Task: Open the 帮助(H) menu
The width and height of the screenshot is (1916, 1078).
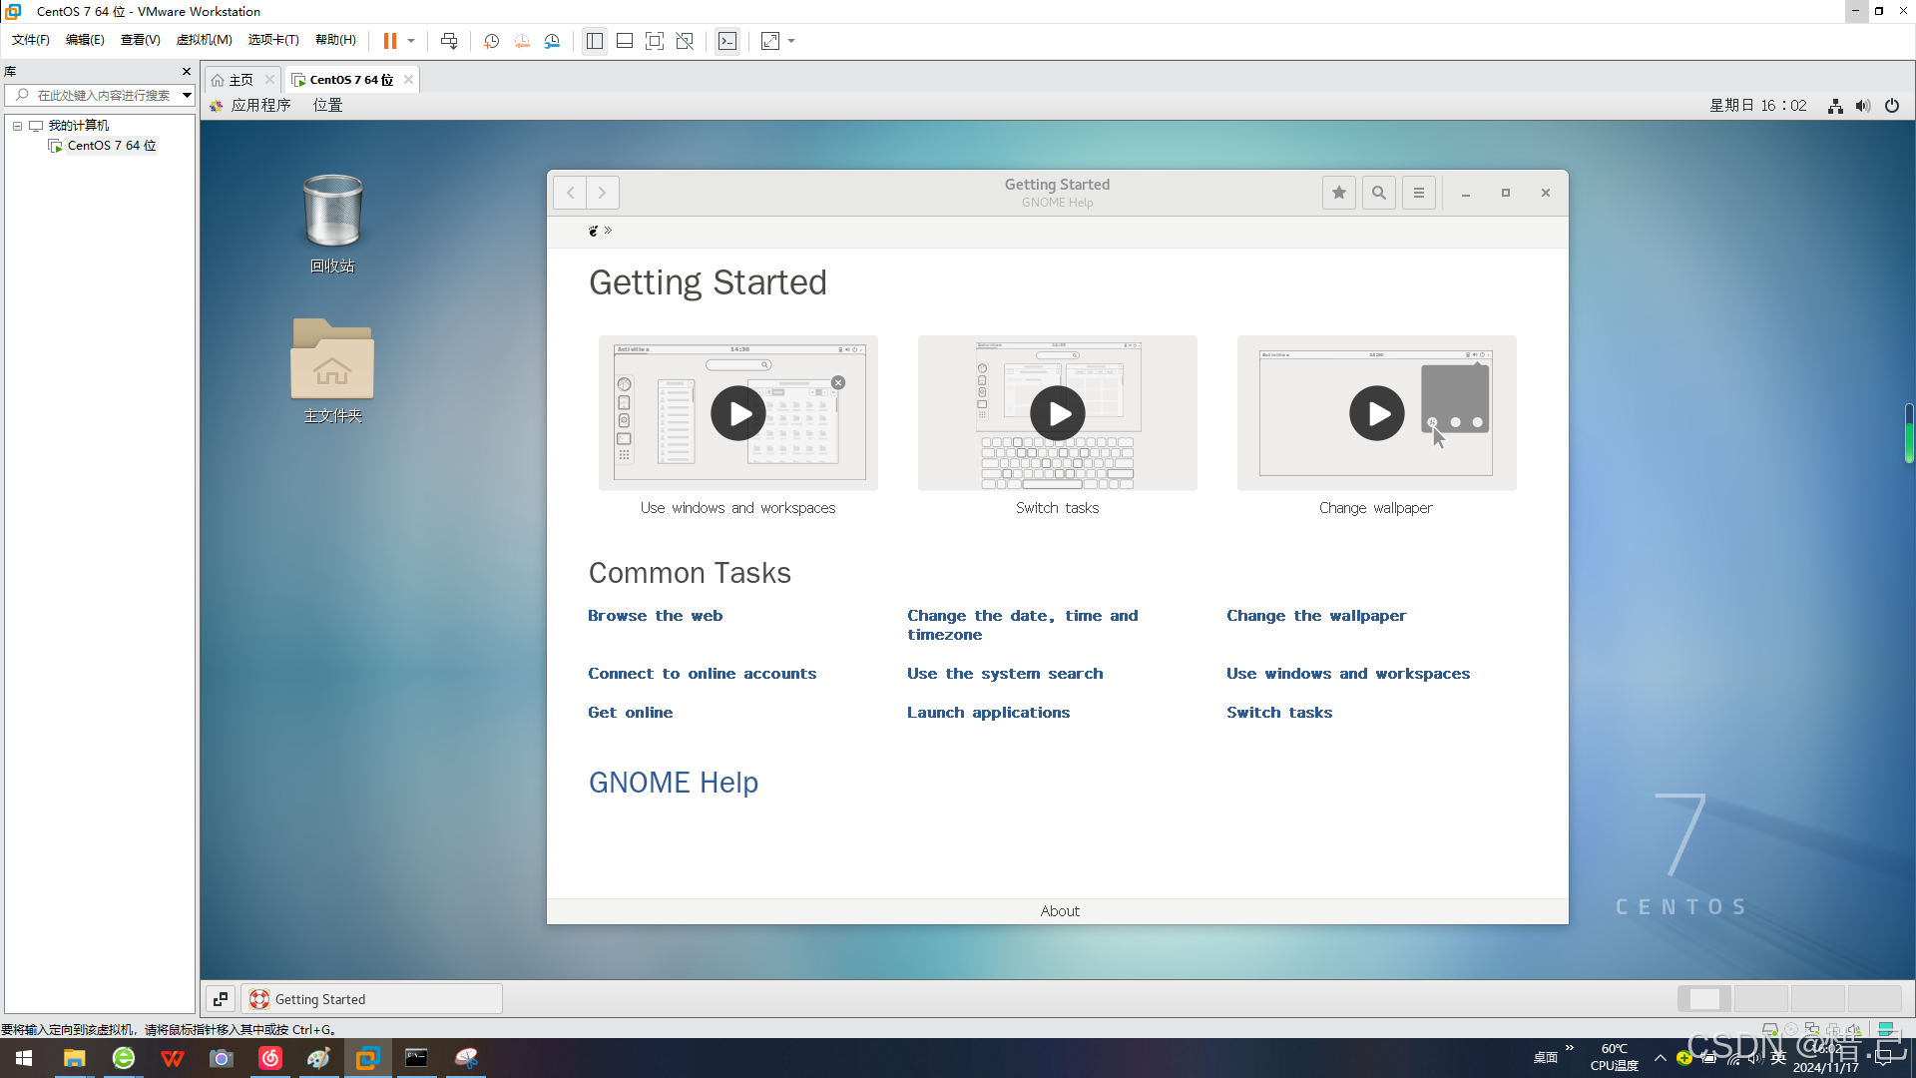Action: tap(336, 40)
